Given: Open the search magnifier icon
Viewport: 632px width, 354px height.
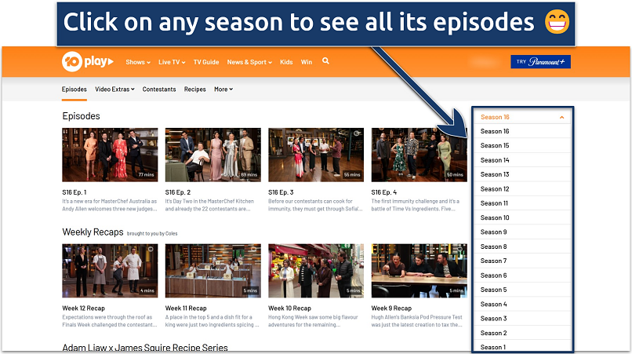Looking at the screenshot, I should tap(325, 61).
